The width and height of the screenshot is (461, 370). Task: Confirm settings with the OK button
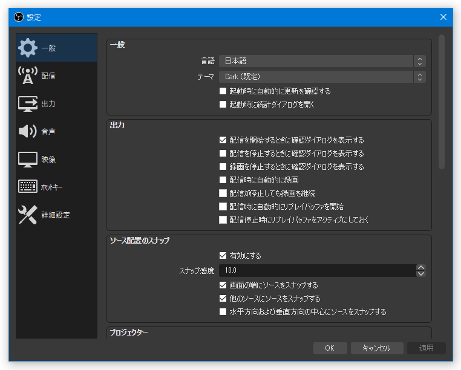click(x=330, y=348)
